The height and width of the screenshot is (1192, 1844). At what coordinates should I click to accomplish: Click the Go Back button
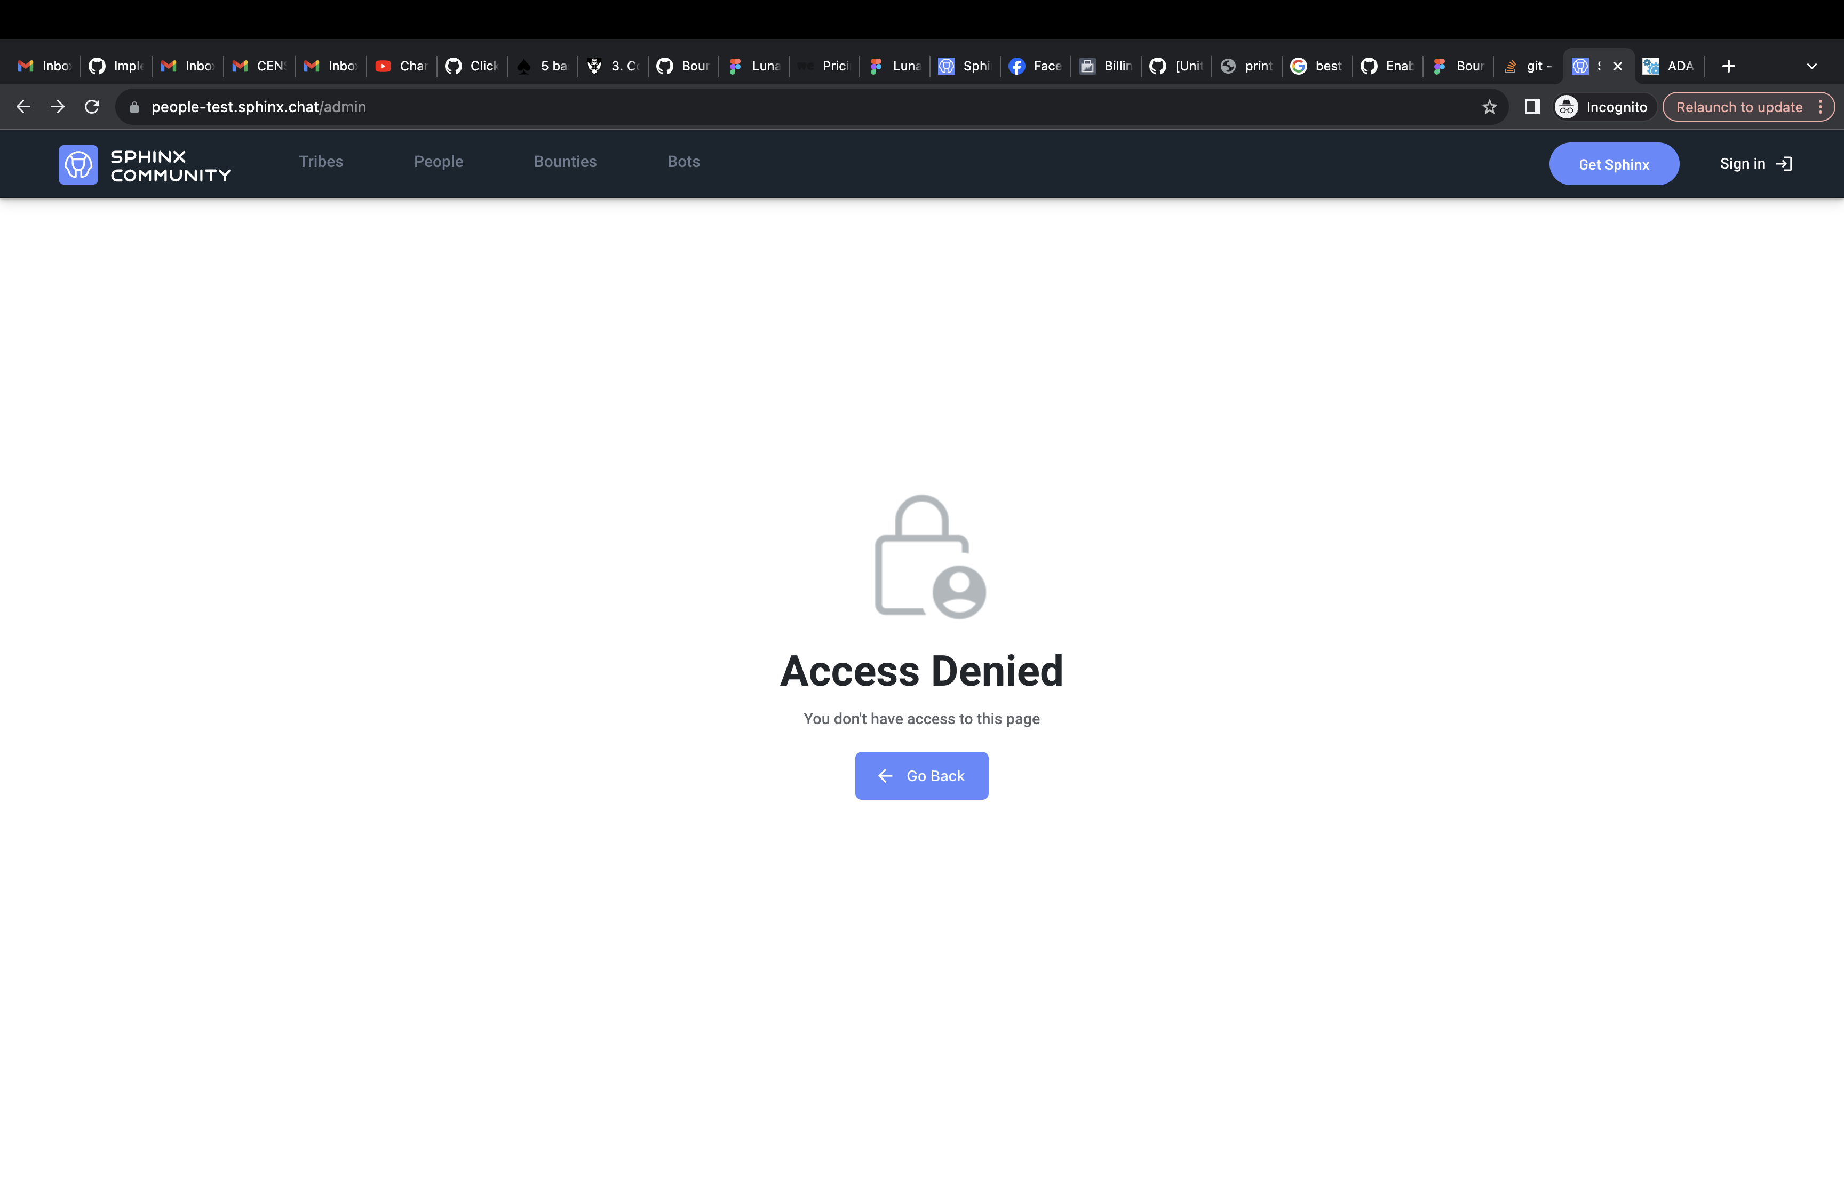922,775
